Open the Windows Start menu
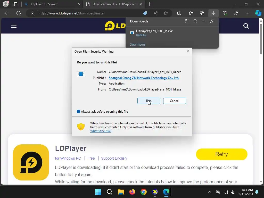This screenshot has width=264, height=198. [x=98, y=192]
